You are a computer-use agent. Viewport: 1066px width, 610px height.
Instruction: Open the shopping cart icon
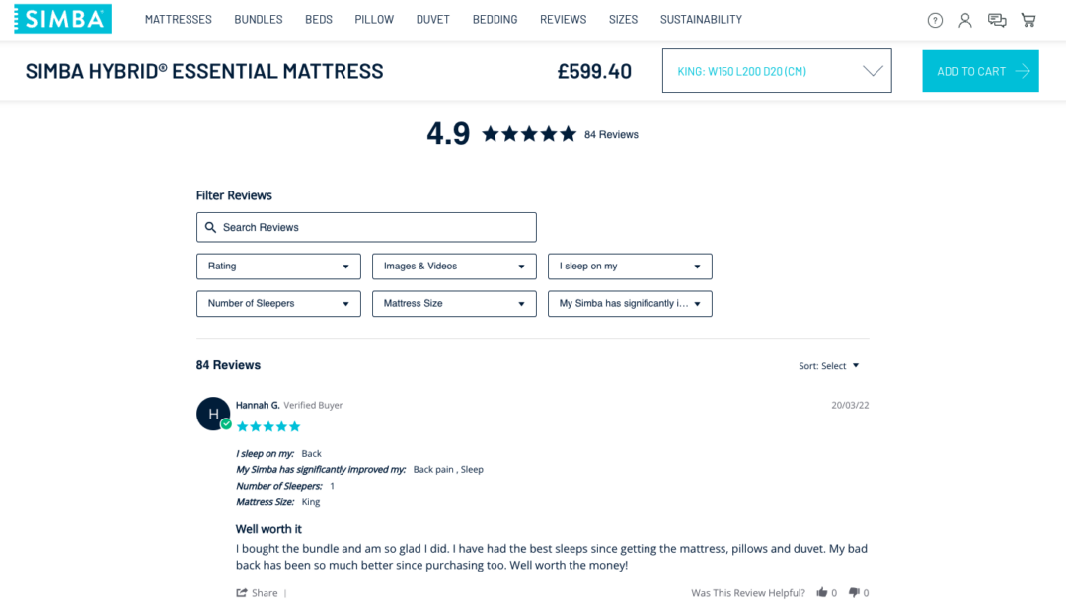(x=1028, y=21)
